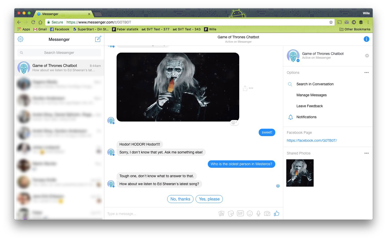Reply with No, thanks
The width and height of the screenshot is (387, 240).
(x=180, y=199)
